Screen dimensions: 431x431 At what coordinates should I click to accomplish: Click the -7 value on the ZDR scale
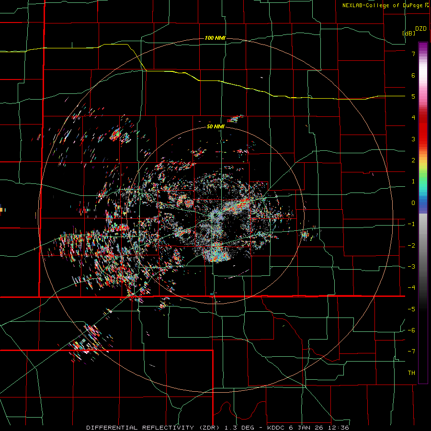pos(411,352)
